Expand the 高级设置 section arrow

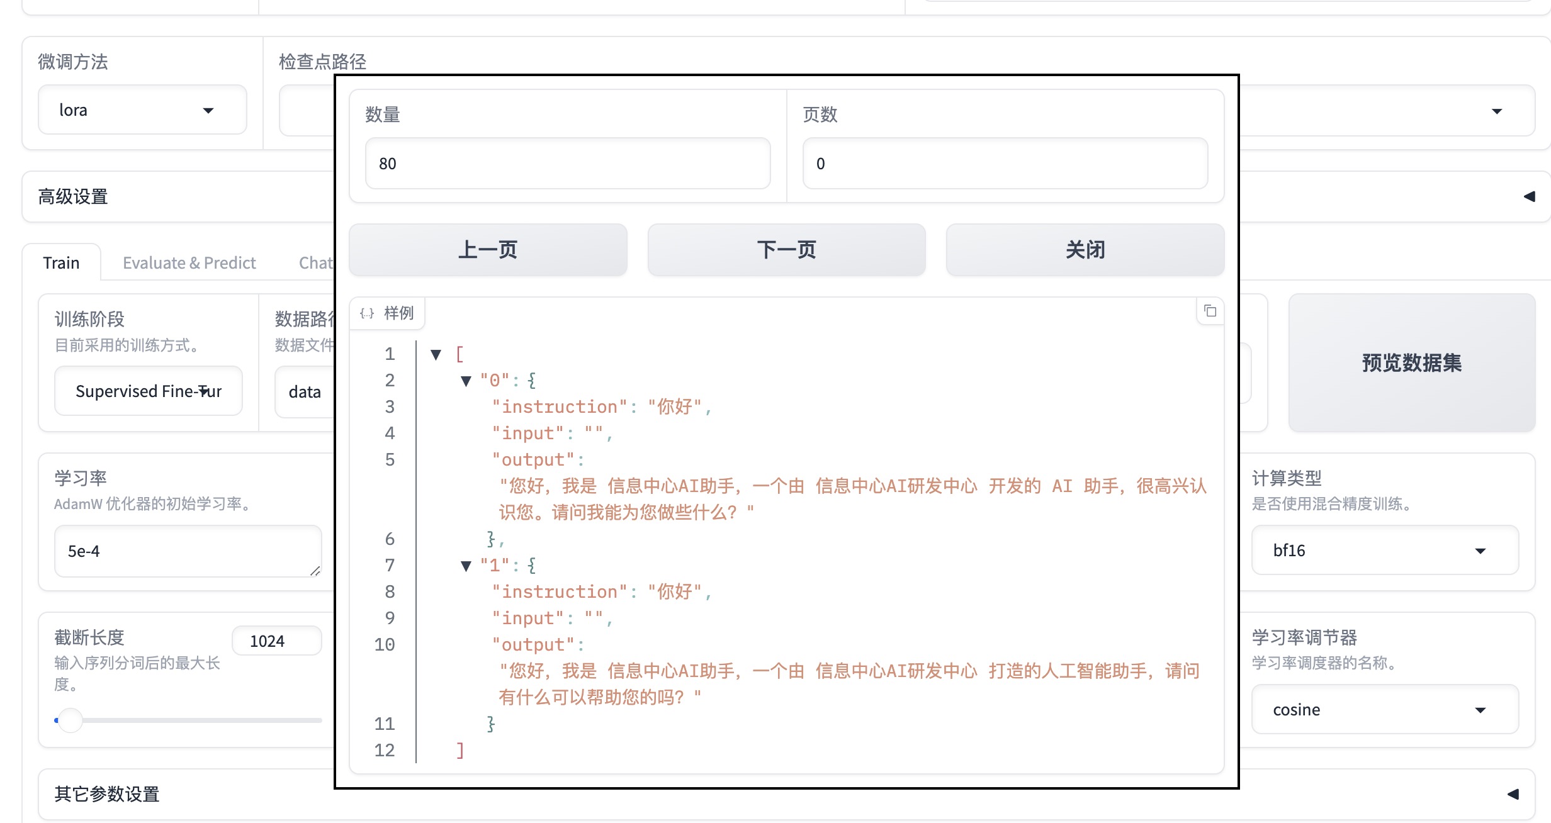click(1529, 196)
